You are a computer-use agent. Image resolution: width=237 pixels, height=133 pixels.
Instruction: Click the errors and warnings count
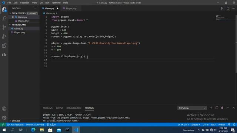click(51, 125)
